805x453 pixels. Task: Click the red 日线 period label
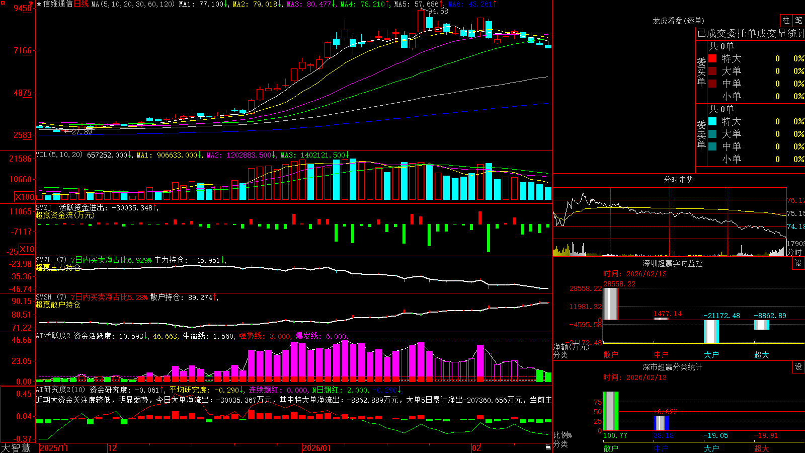click(x=81, y=4)
